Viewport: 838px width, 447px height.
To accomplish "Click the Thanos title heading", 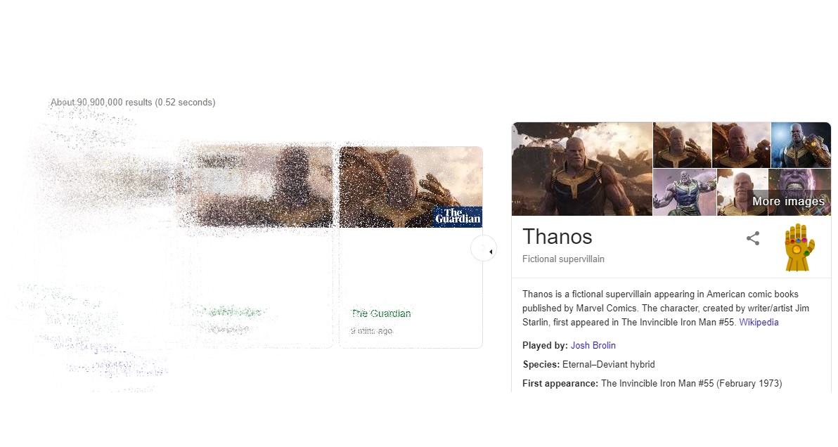I will [x=557, y=237].
